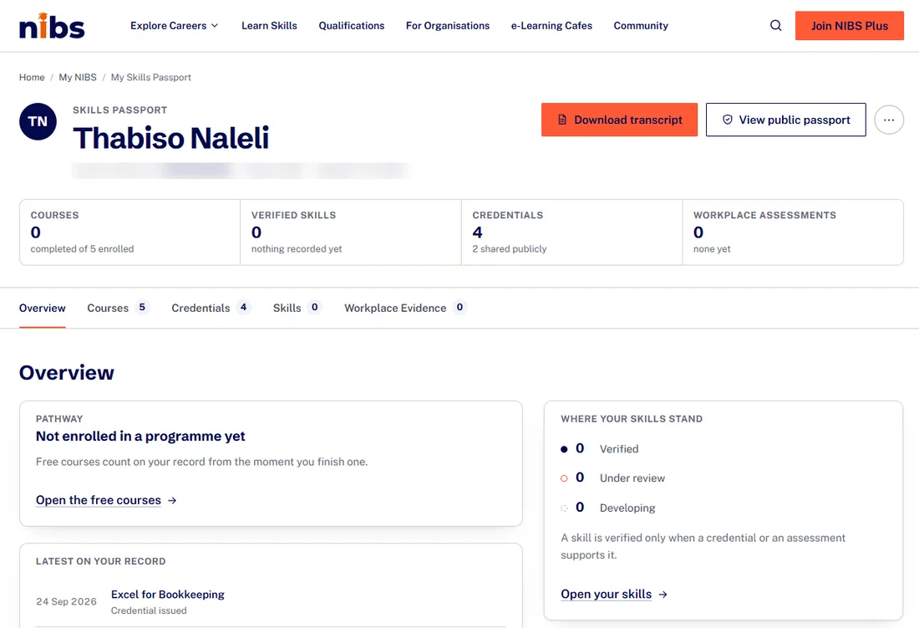Click 'completed of 5 enrolled' text
Viewport: 919px width, 628px height.
point(82,249)
